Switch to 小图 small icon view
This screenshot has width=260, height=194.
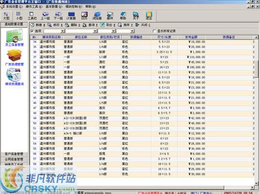click(x=19, y=16)
